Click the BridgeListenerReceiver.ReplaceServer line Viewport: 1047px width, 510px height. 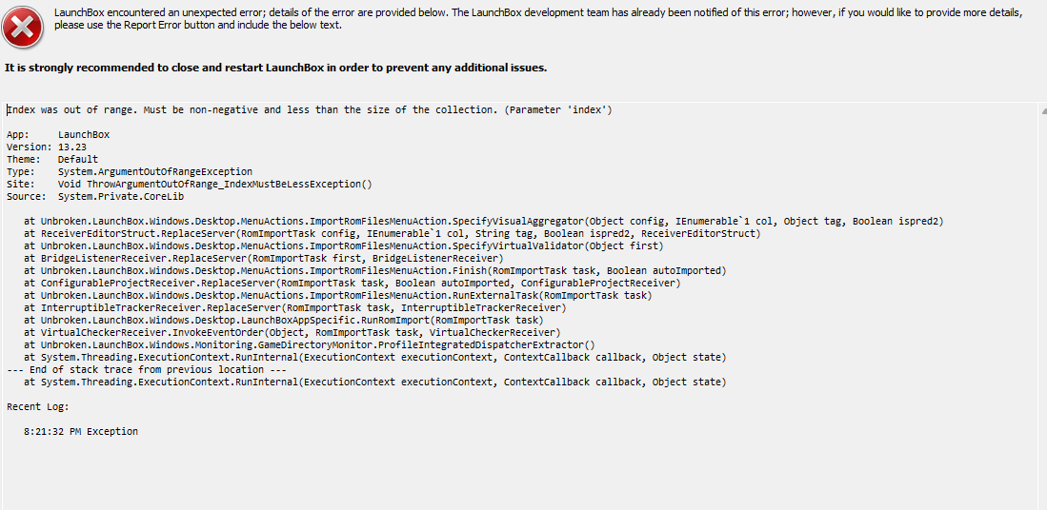point(263,258)
